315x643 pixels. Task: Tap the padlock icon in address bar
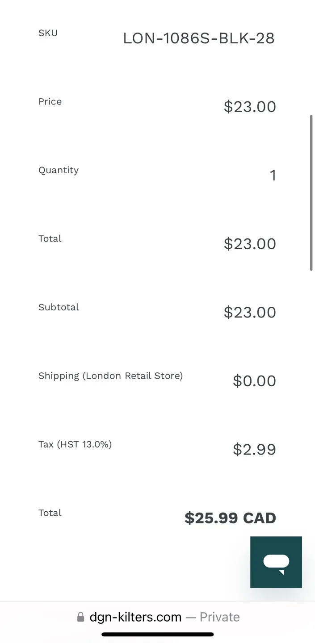pyautogui.click(x=80, y=617)
